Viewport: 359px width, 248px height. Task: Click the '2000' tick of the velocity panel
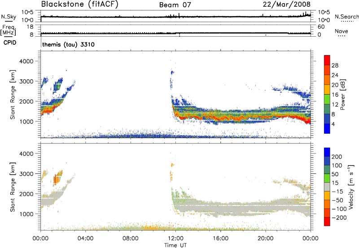pyautogui.click(x=26, y=194)
